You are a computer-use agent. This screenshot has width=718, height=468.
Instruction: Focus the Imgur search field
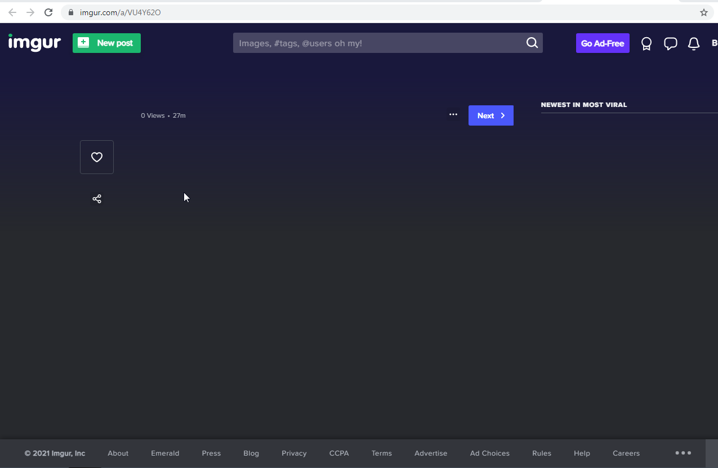(377, 43)
